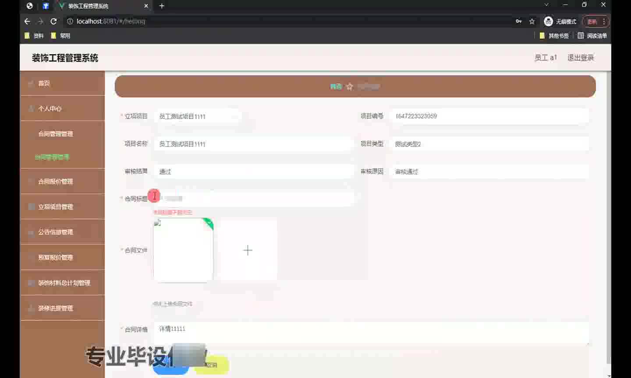Screen dimensions: 631x378
Task: Open 合同报价管理 in the sidebar
Action: [62, 181]
